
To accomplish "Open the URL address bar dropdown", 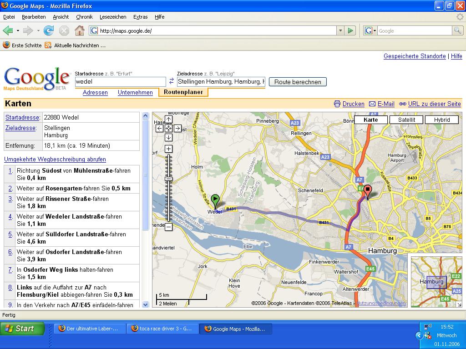I will click(x=340, y=31).
